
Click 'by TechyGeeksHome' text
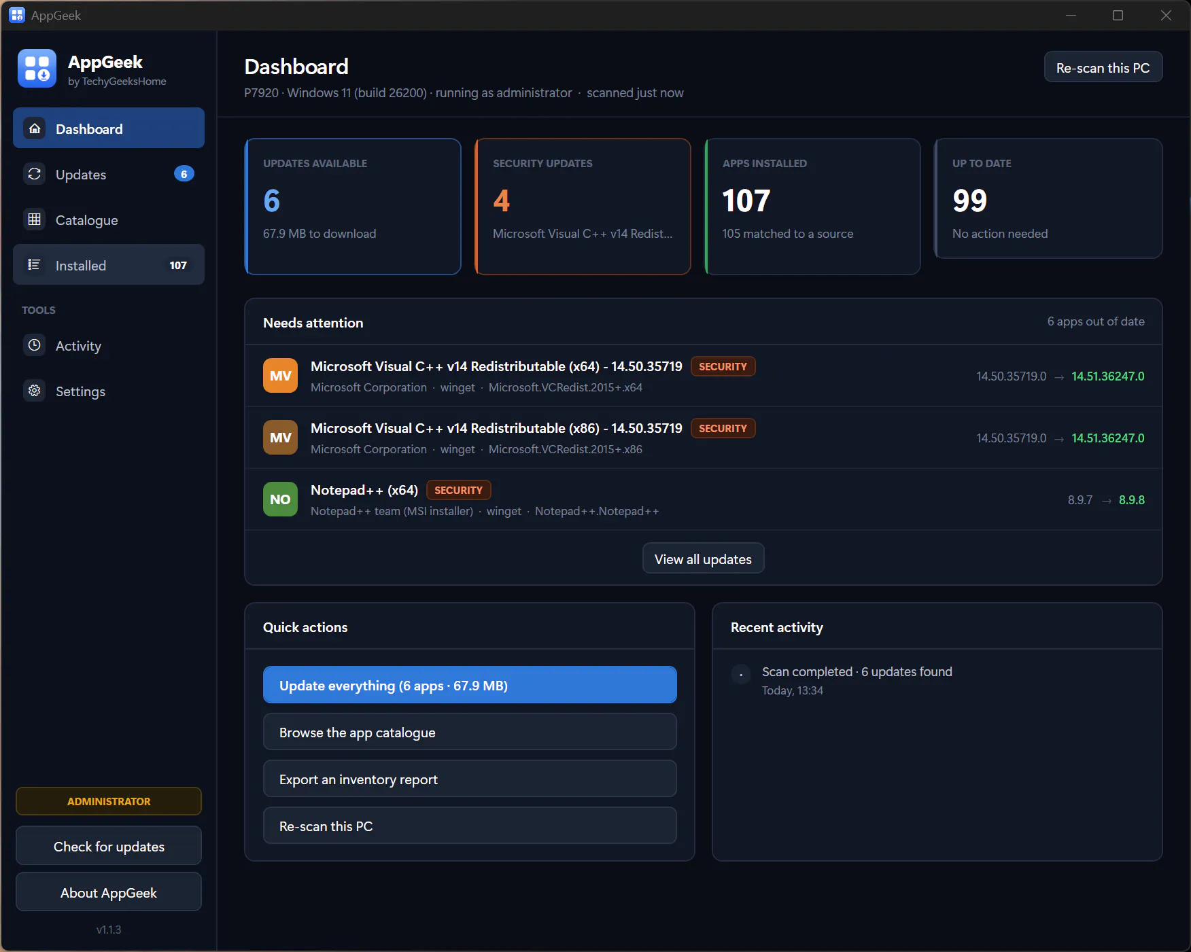point(117,82)
